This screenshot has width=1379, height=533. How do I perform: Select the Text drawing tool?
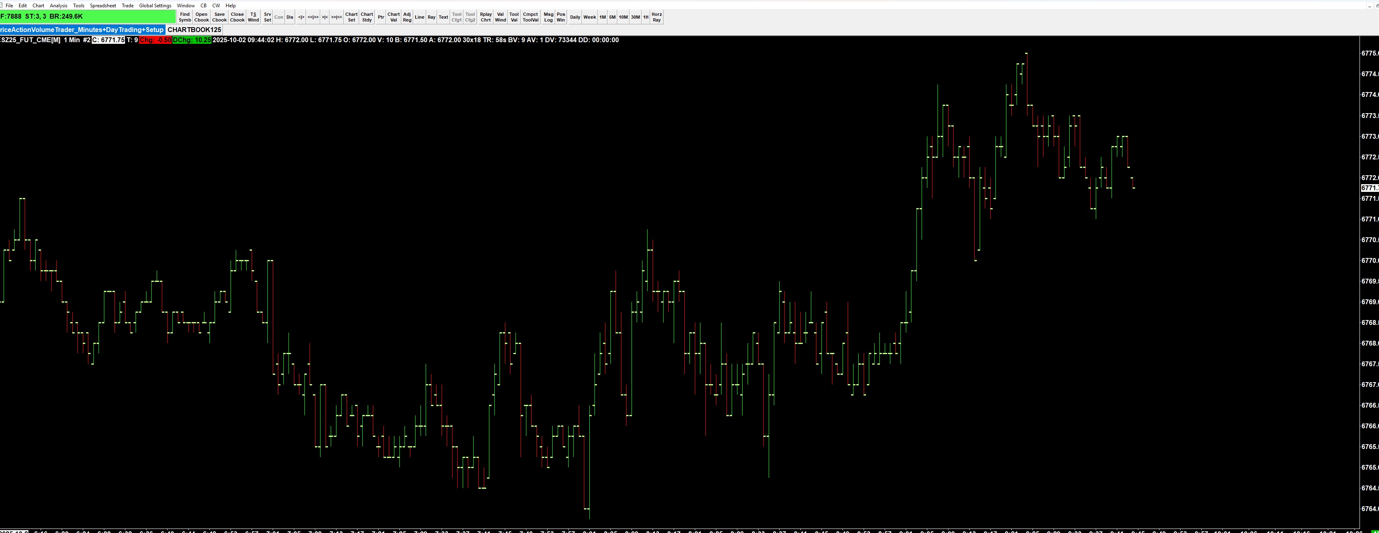click(443, 17)
